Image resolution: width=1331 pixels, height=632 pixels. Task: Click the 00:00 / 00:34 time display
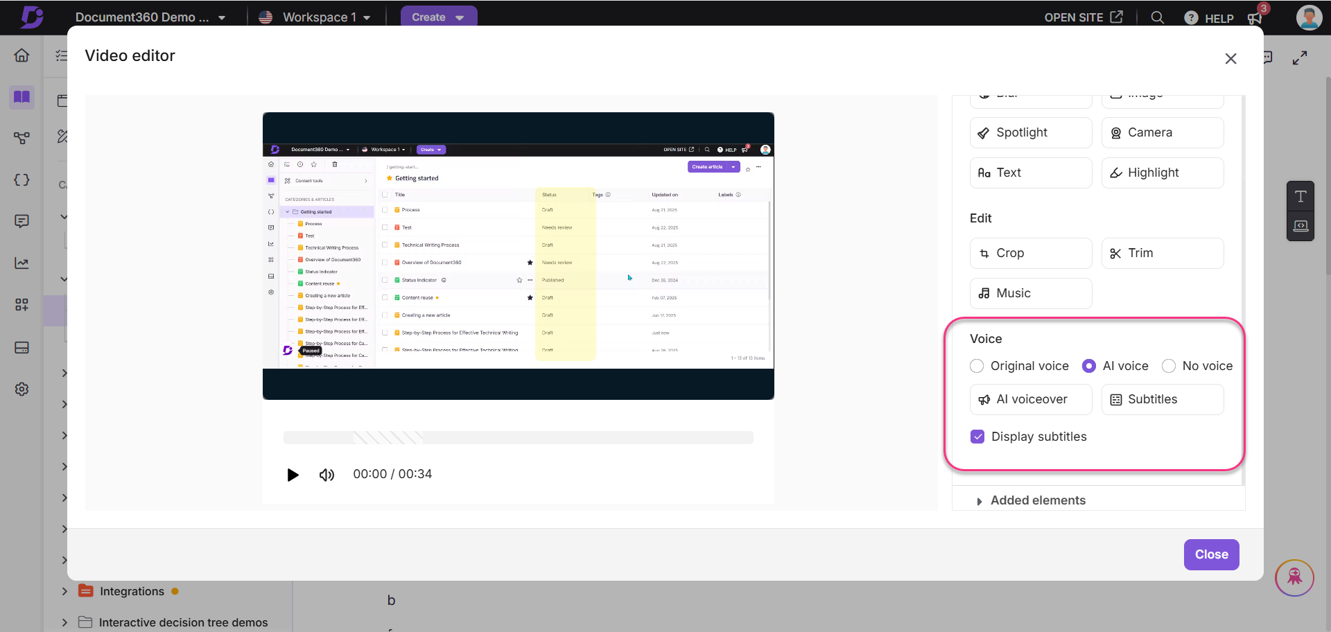392,474
